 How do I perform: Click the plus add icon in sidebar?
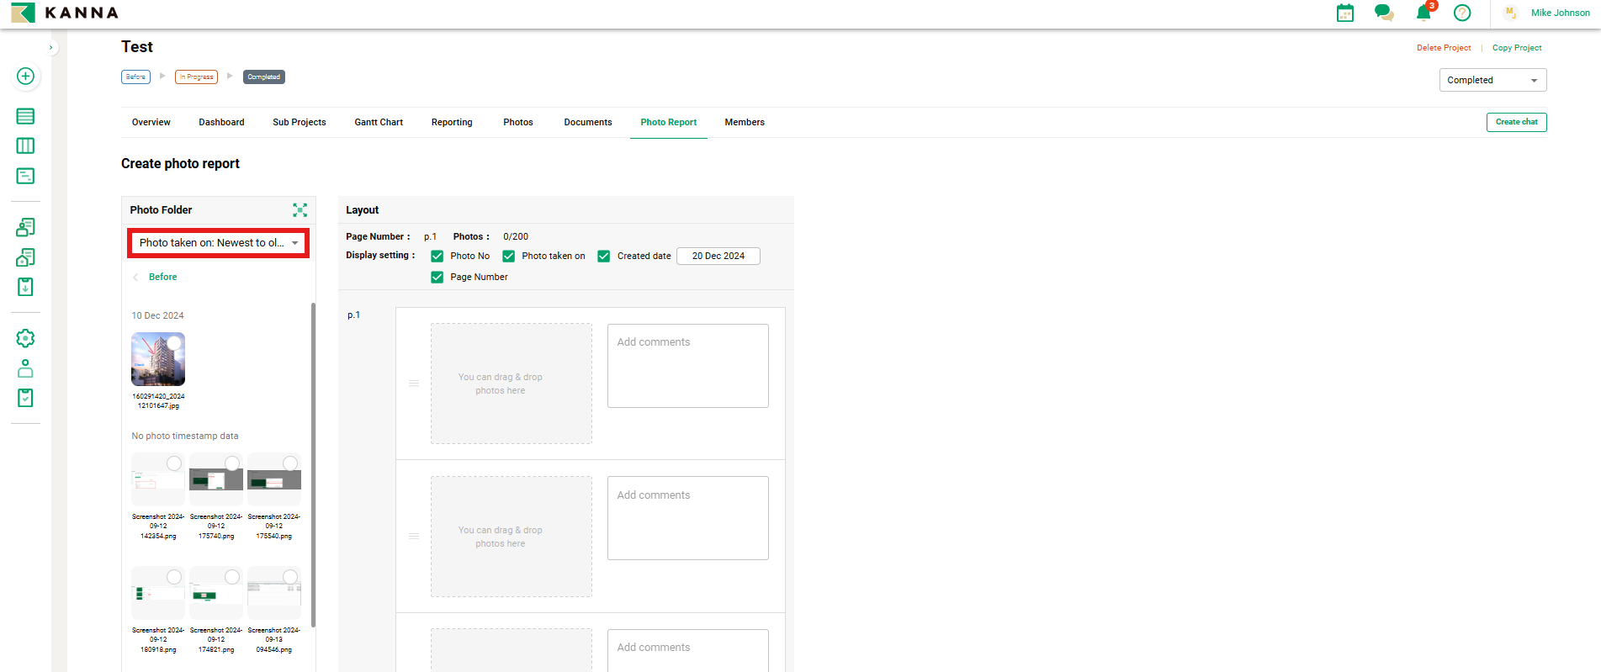pyautogui.click(x=25, y=77)
